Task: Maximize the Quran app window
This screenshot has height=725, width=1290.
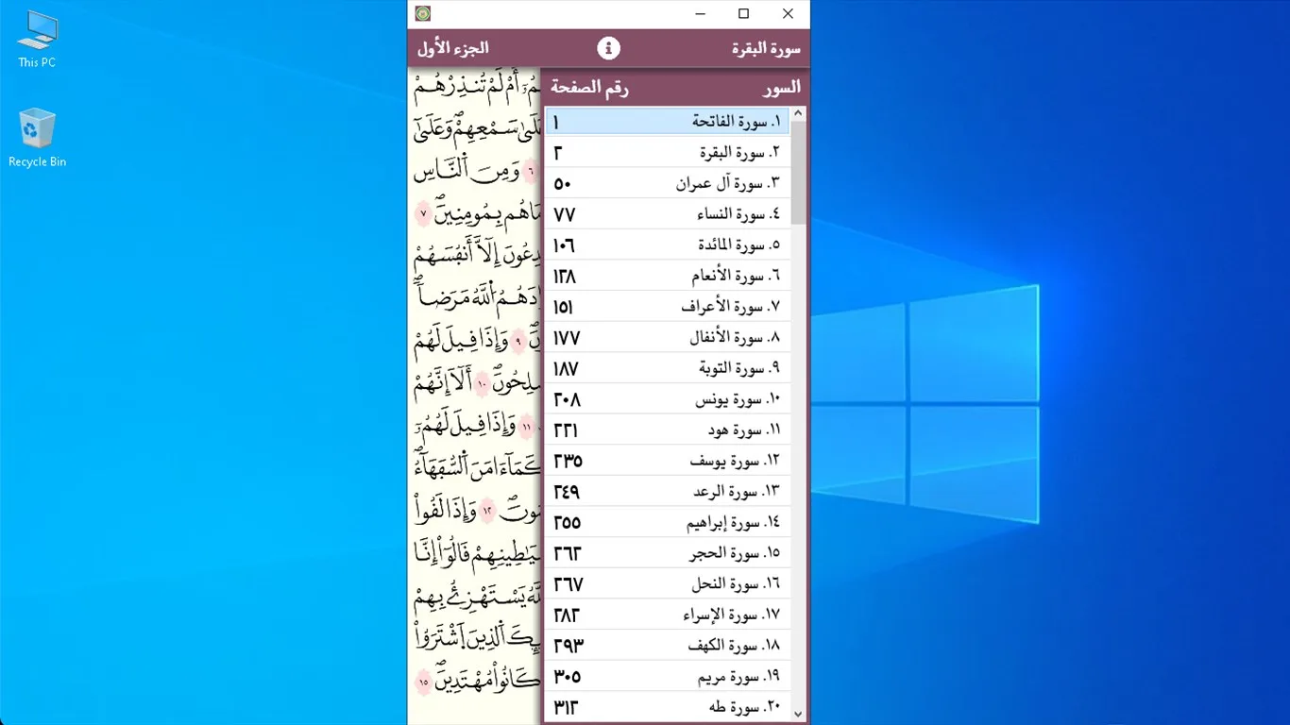Action: [x=743, y=13]
